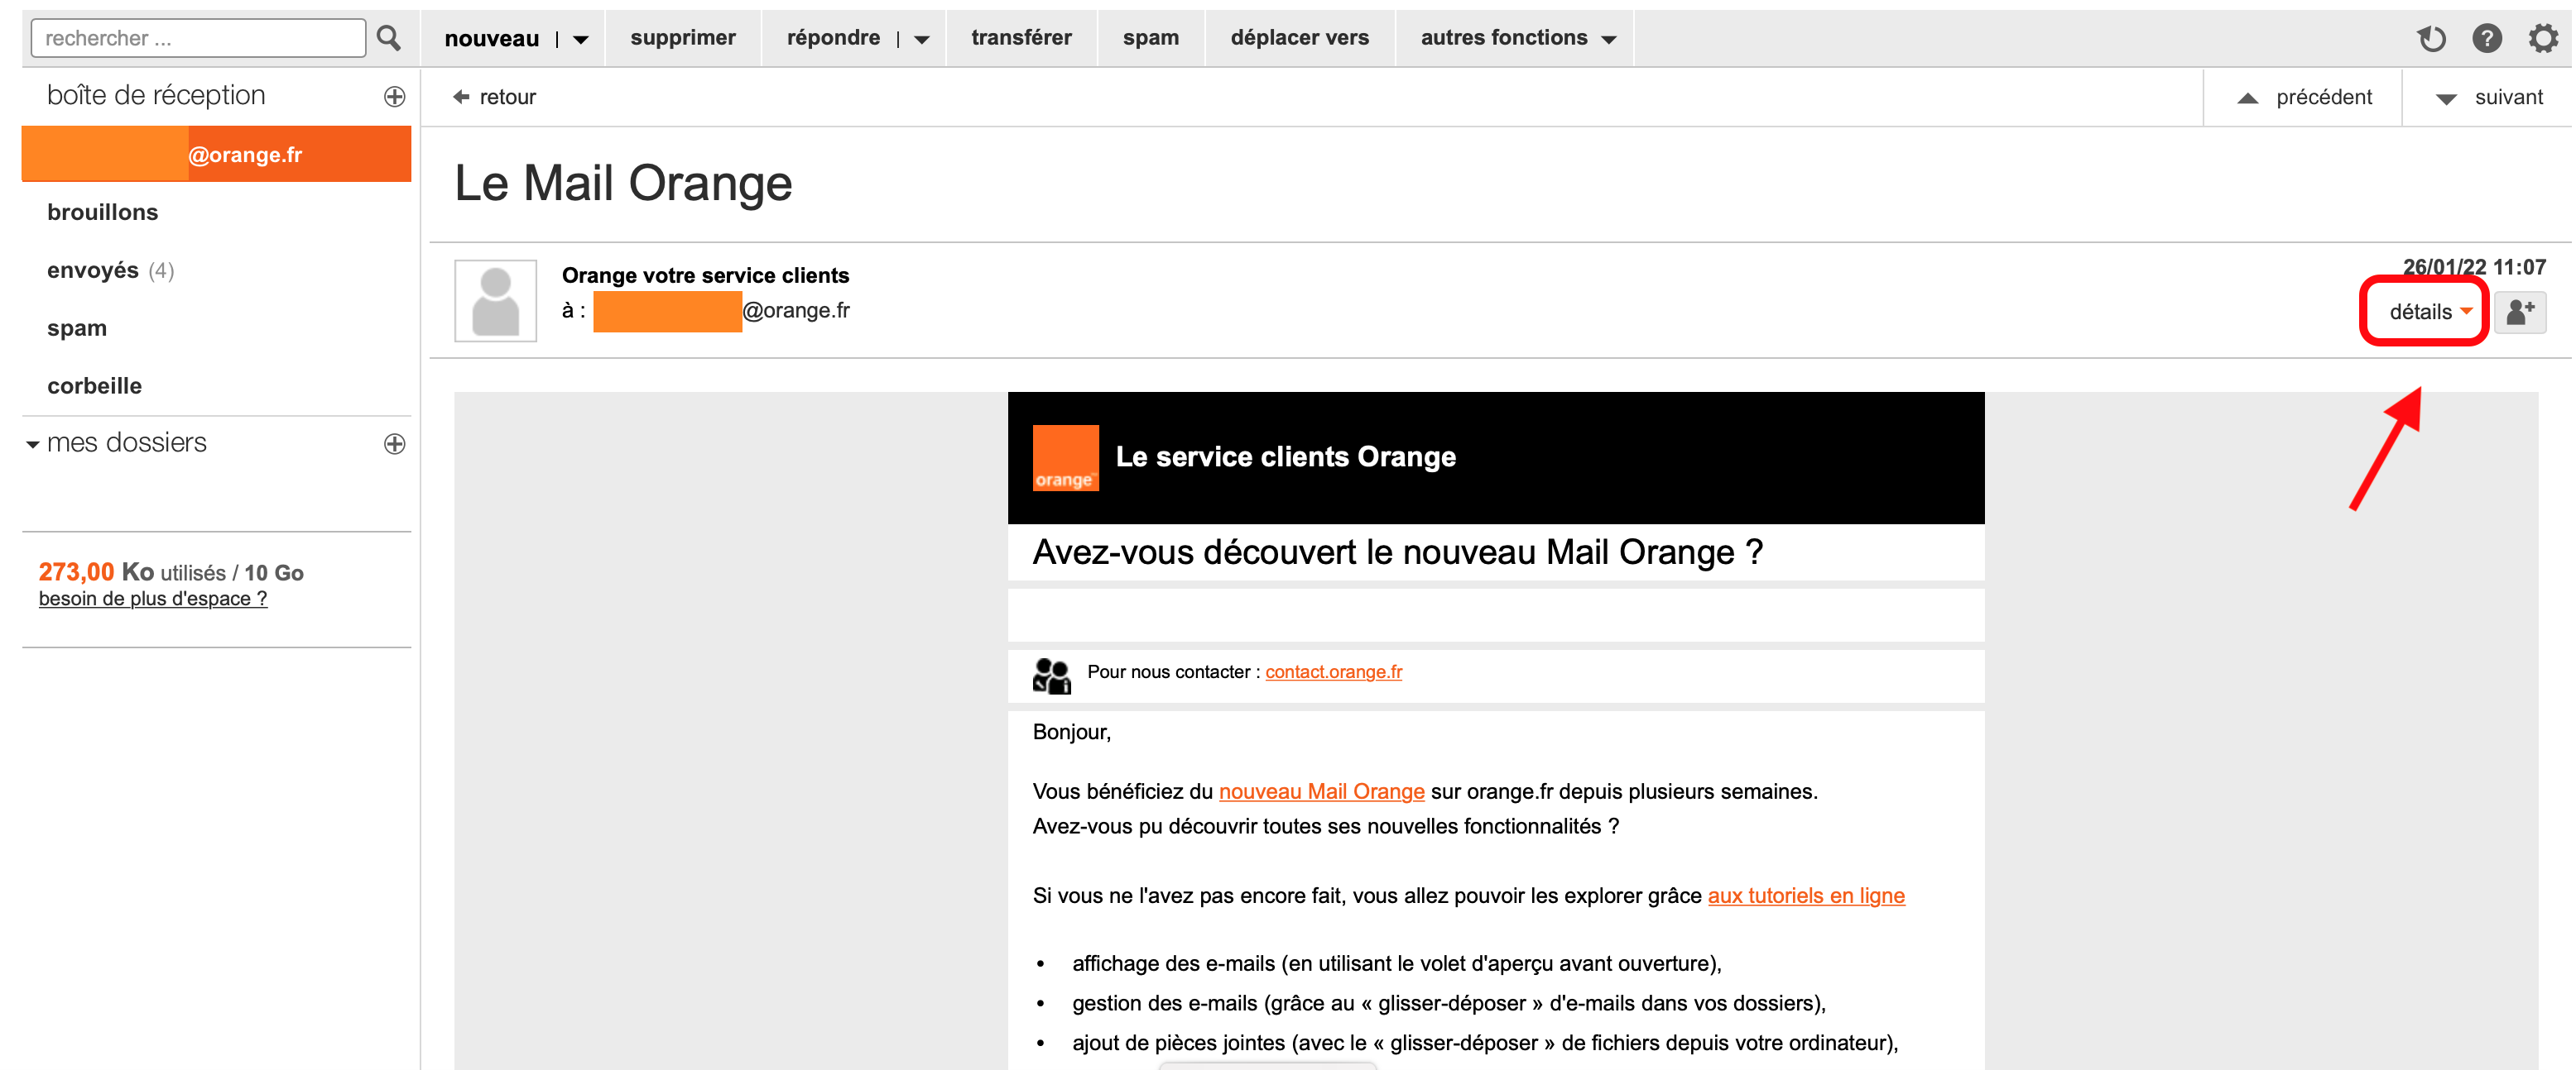Open the help question mark icon
Screen dimensions: 2576x1070
point(2487,38)
